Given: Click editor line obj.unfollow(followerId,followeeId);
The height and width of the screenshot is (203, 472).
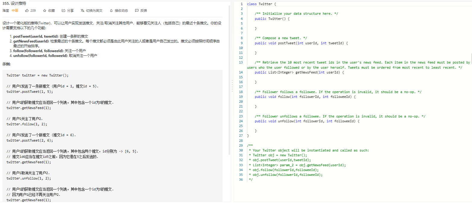Looking at the screenshot, I should pyautogui.click(x=286, y=175).
